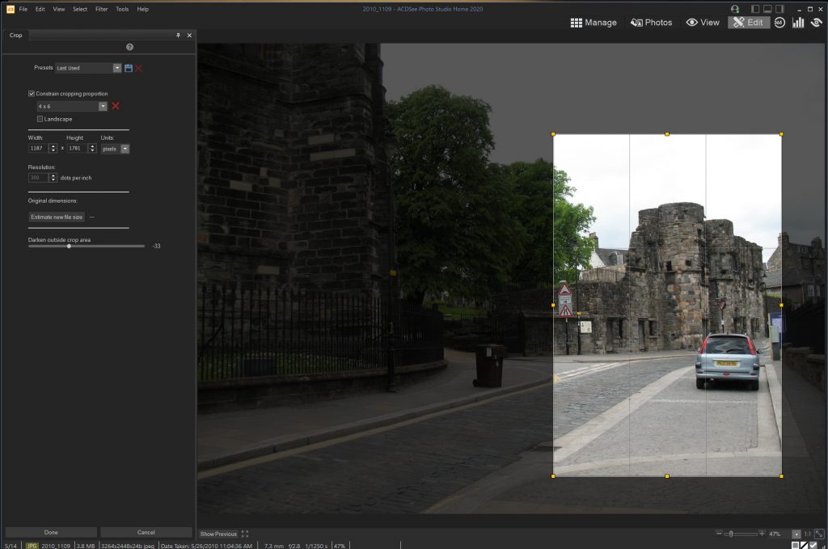Open the Filter menu
The image size is (828, 549).
point(101,9)
